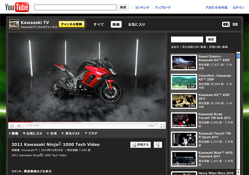This screenshot has height=175, width=249.
Task: Open the ランキング link
Action: pyautogui.click(x=142, y=7)
